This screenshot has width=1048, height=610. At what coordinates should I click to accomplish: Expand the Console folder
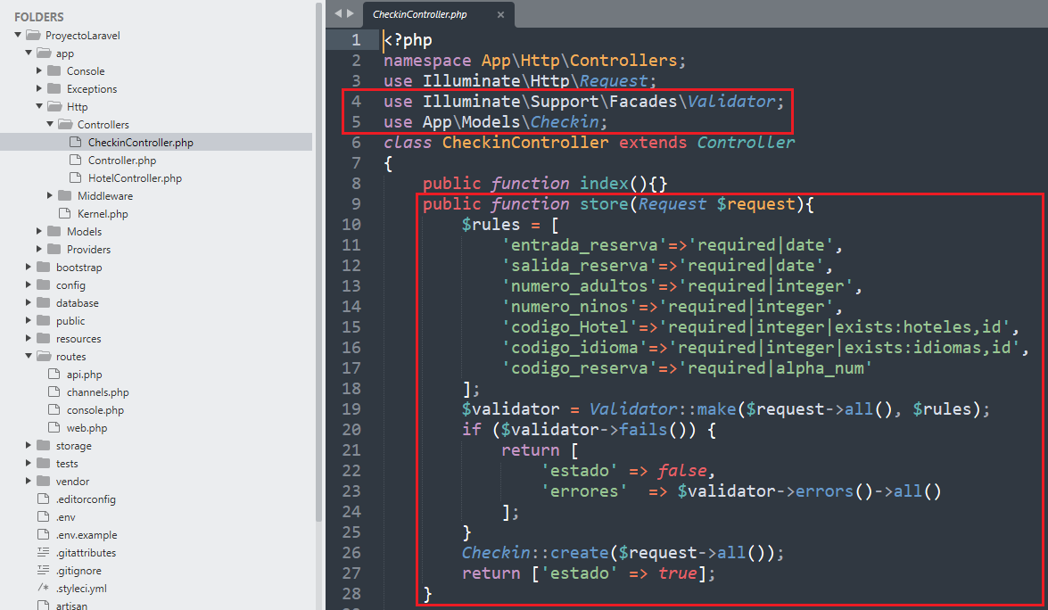pos(39,71)
